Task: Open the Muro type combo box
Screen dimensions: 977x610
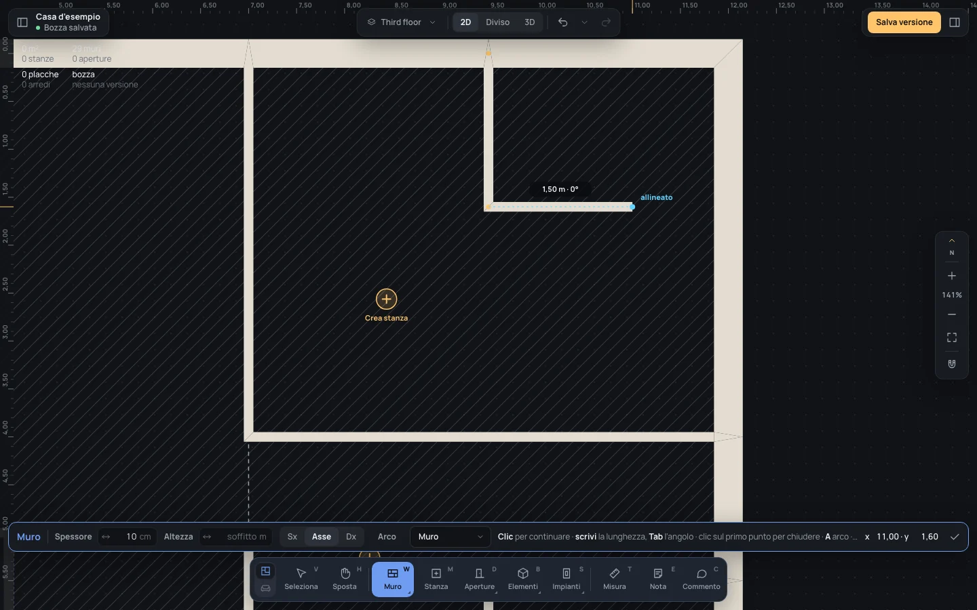Action: pos(451,537)
